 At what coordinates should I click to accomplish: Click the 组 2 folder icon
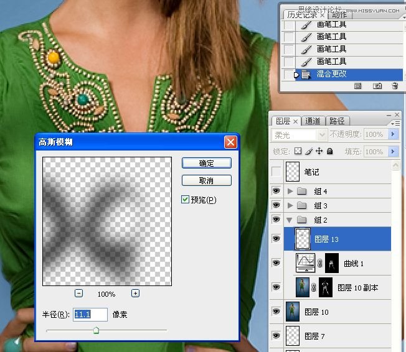(301, 220)
